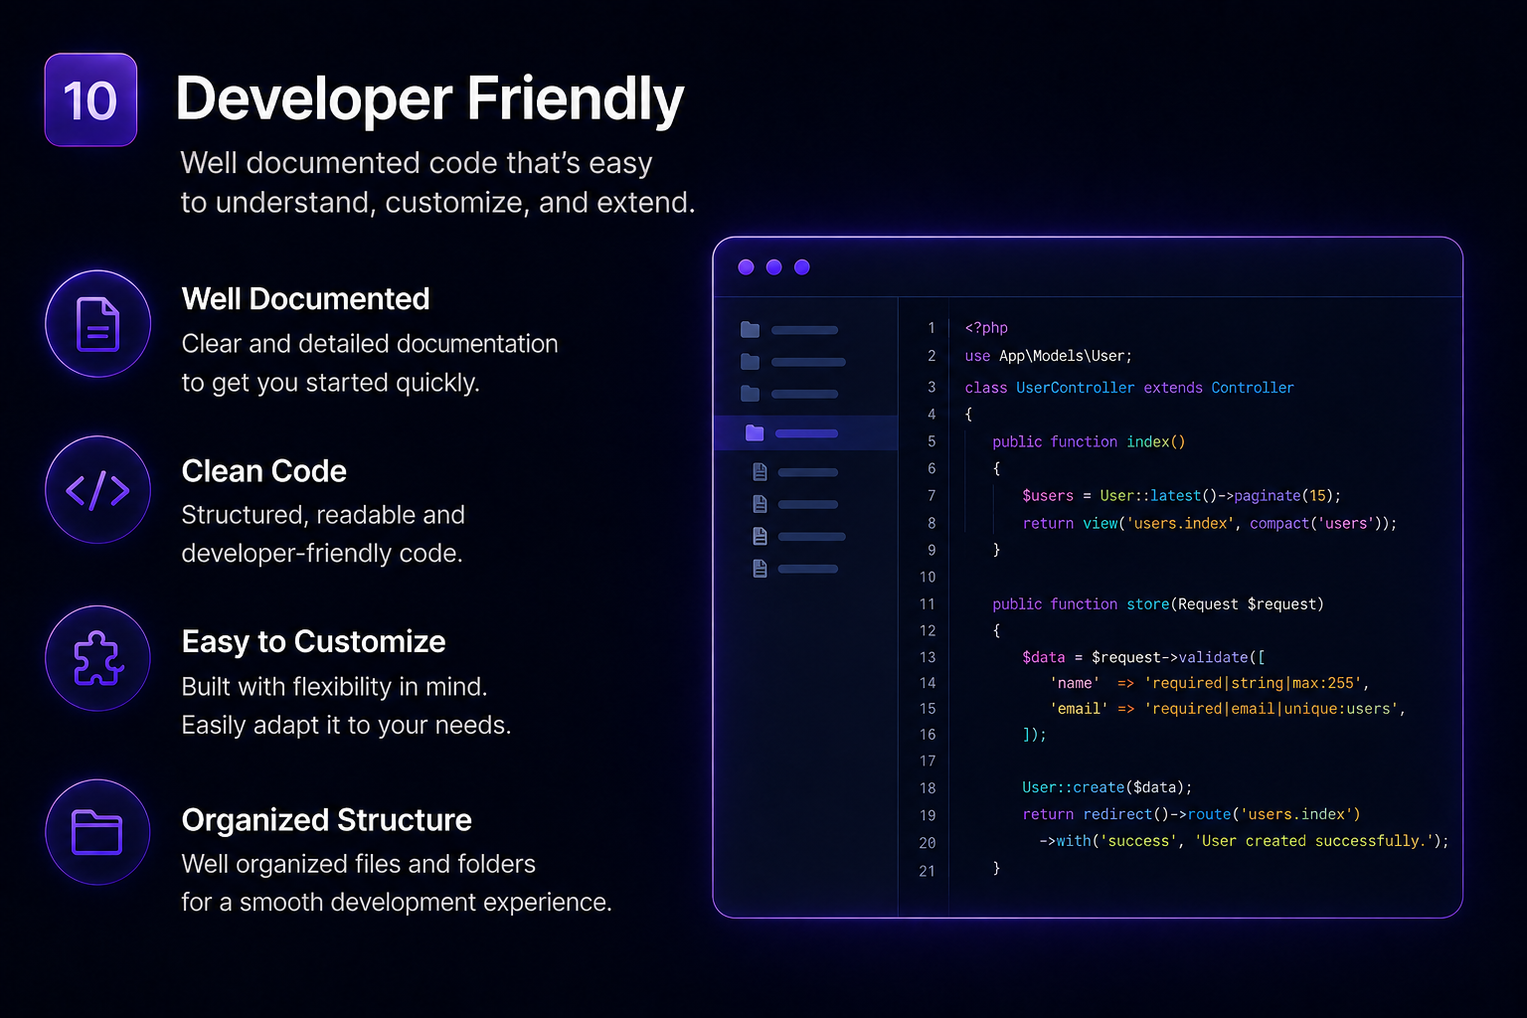Screen dimensions: 1527x1018
Task: Click line number 21 in the gutter
Action: [928, 871]
